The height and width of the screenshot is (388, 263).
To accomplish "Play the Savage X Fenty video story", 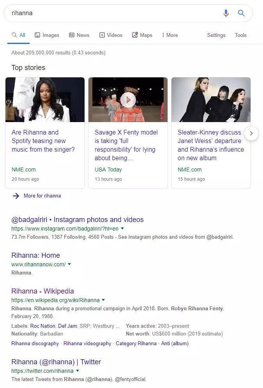I will tap(128, 100).
